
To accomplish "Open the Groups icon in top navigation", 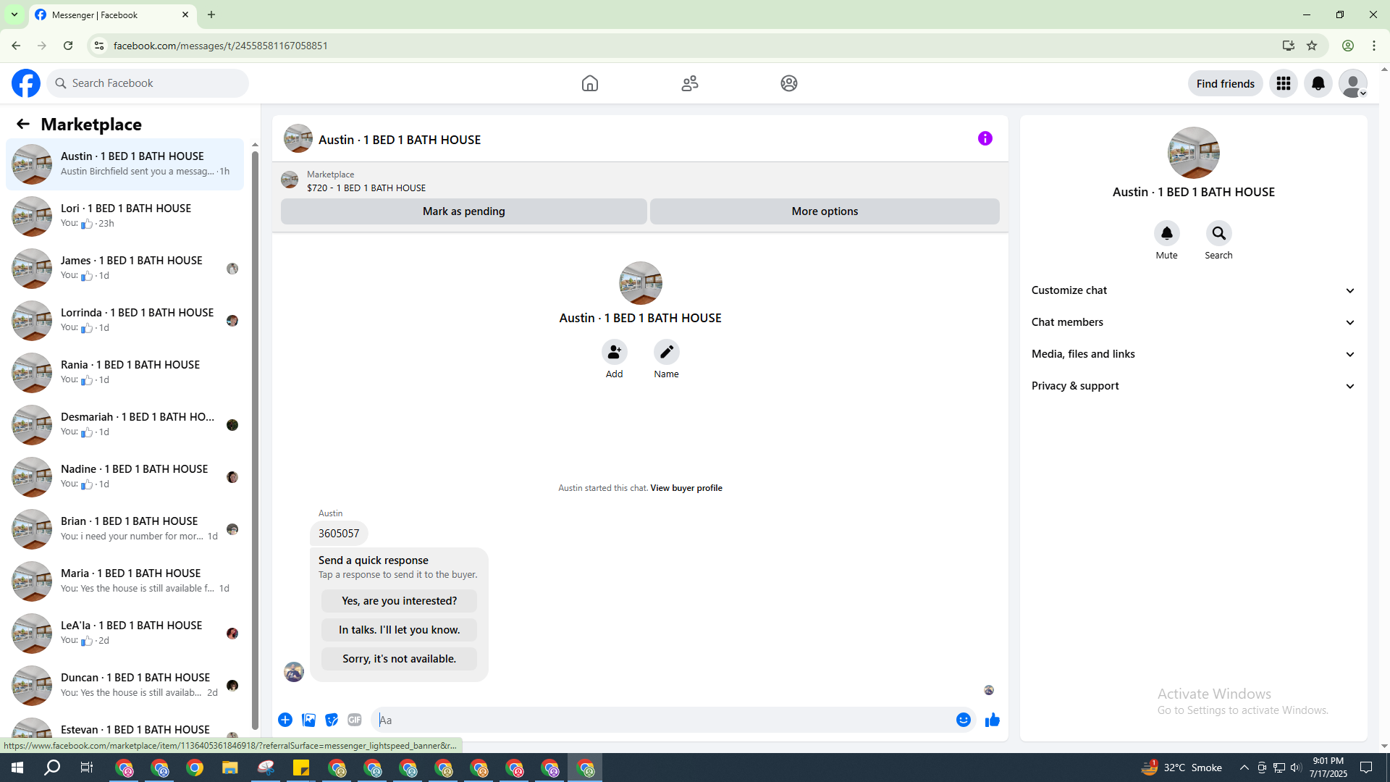I will click(789, 83).
